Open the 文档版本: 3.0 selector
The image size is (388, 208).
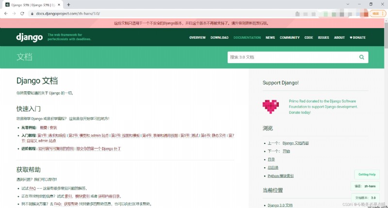[365, 198]
